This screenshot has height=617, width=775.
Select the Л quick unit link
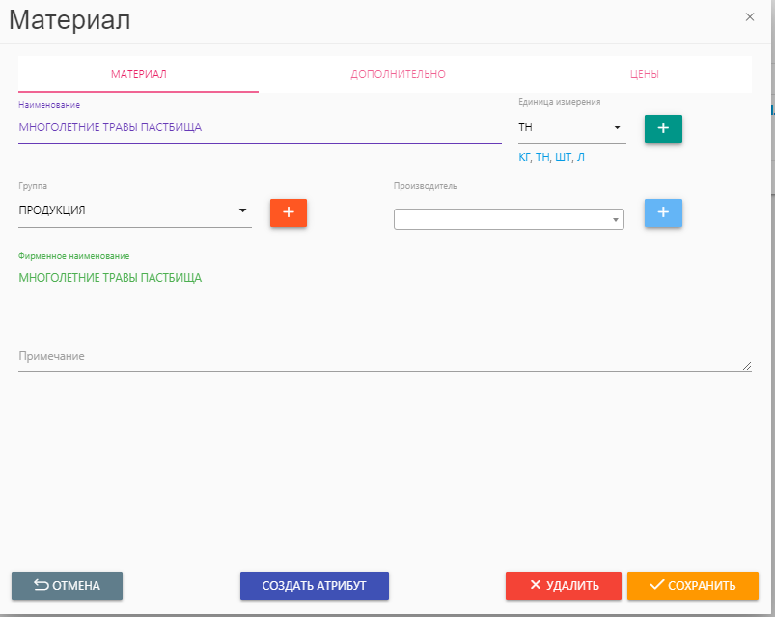pos(580,157)
